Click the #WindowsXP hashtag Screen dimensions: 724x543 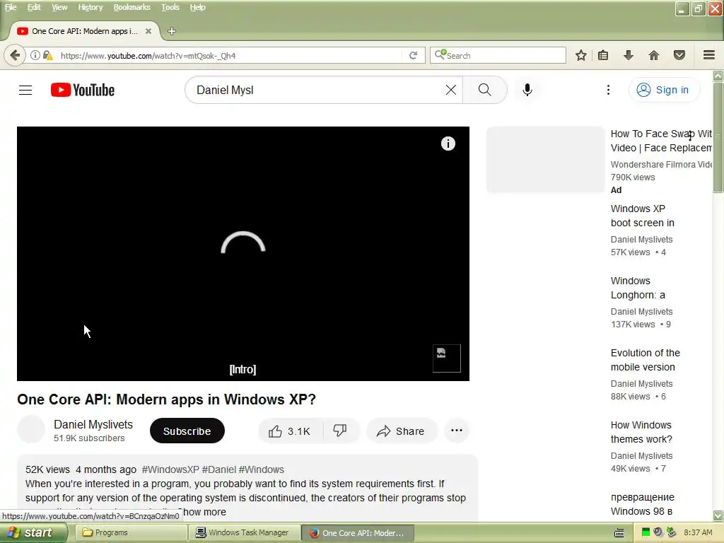[170, 469]
